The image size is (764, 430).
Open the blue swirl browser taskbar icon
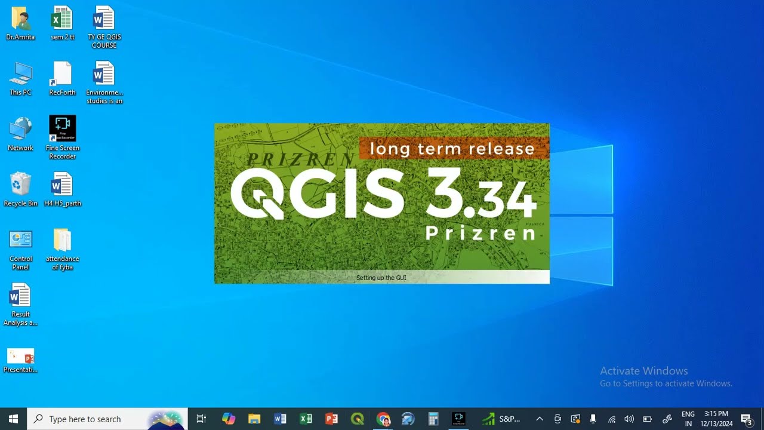pos(408,419)
